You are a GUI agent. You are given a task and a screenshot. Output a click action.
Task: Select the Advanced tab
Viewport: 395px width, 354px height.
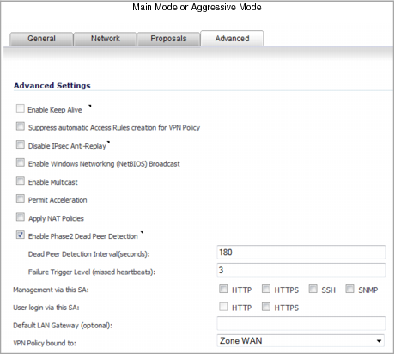(232, 39)
